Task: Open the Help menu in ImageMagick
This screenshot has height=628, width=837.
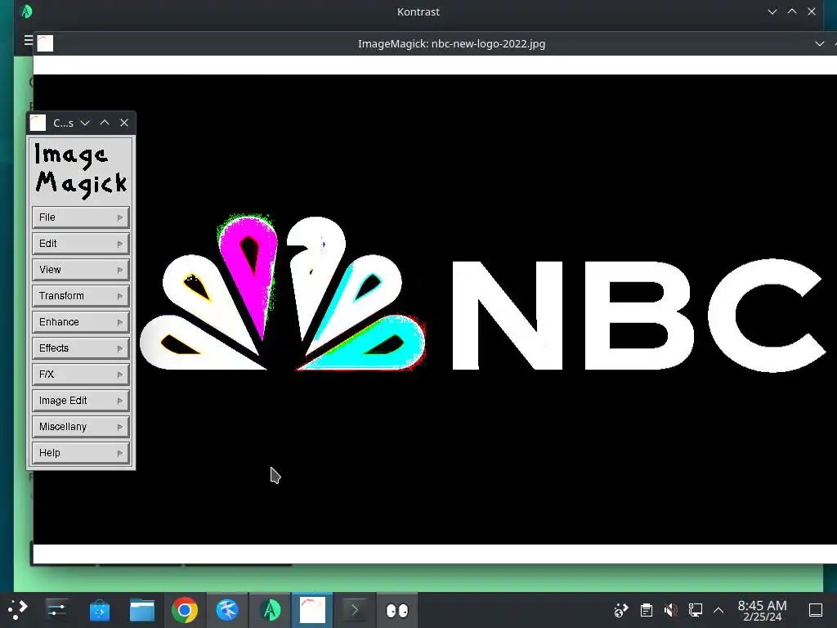Action: click(81, 453)
